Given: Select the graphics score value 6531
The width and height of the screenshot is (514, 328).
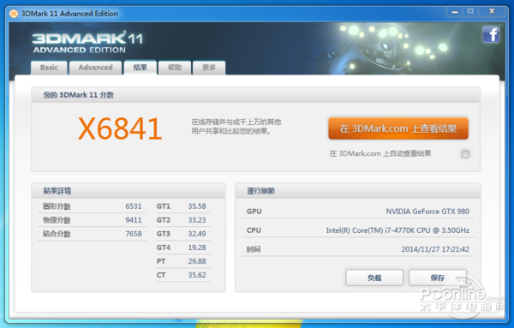Looking at the screenshot, I should (x=134, y=206).
